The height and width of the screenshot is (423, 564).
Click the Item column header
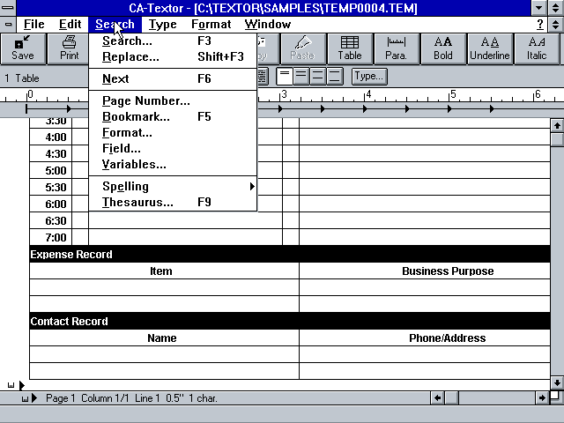pyautogui.click(x=160, y=271)
